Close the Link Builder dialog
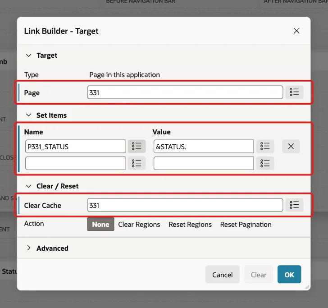This screenshot has width=328, height=308. coord(296,31)
